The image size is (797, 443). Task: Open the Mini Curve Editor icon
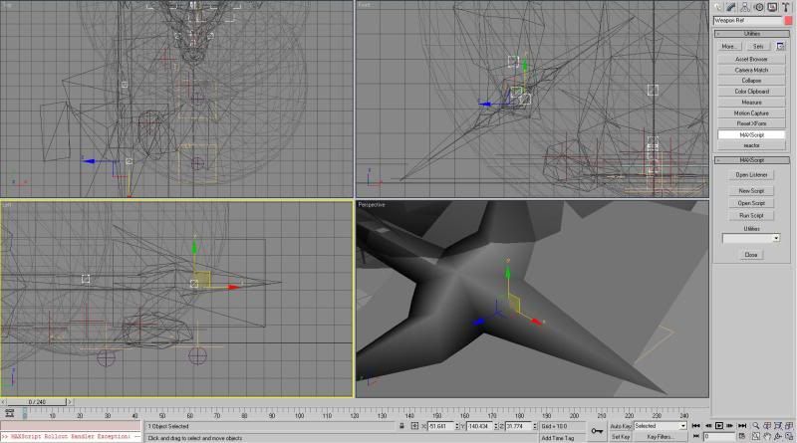point(9,413)
